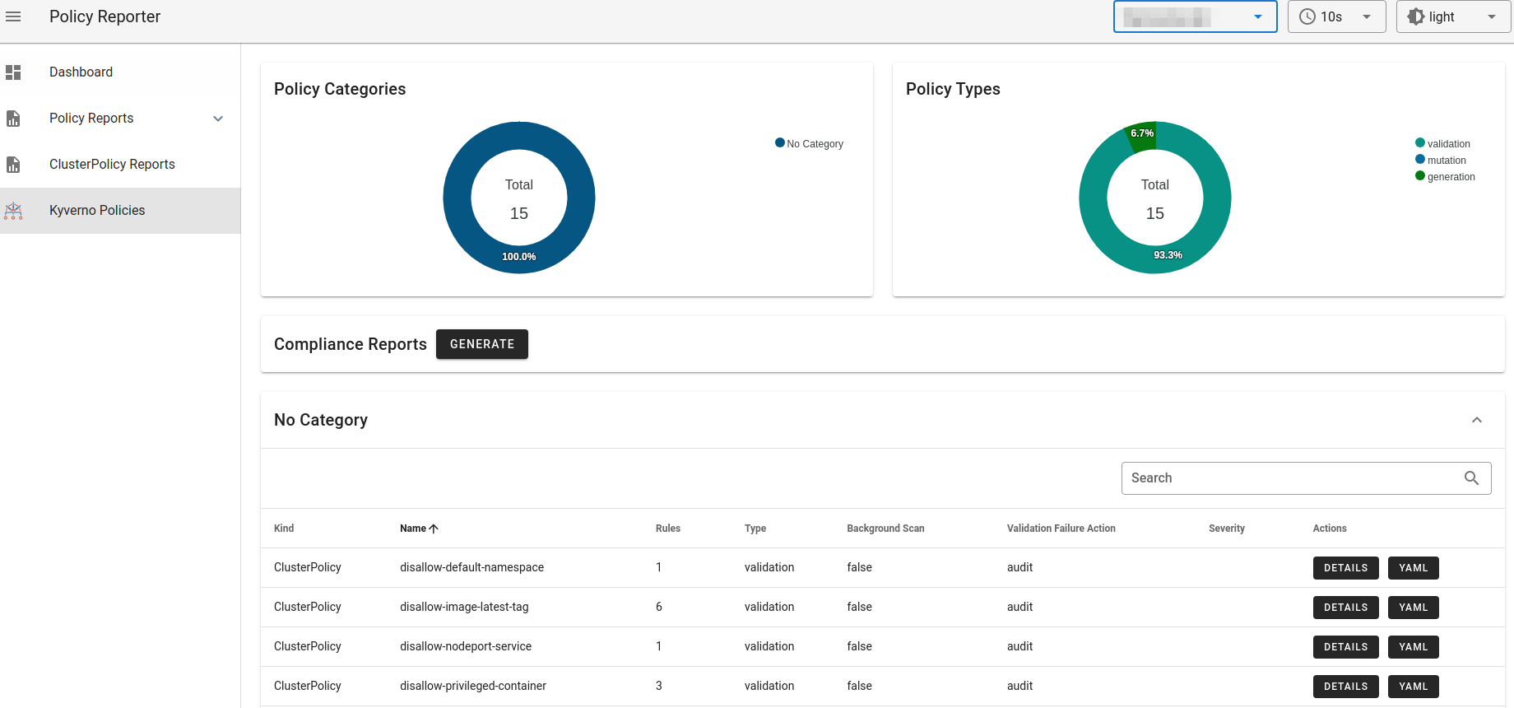Viewport: 1514px width, 708px height.
Task: Click the Policy Reporter title
Action: [x=104, y=16]
